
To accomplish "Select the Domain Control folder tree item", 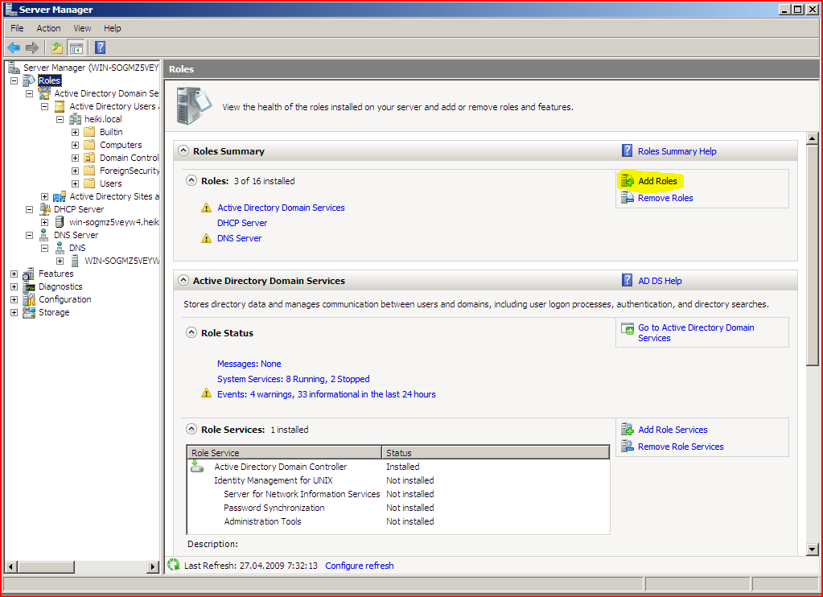I will [129, 158].
